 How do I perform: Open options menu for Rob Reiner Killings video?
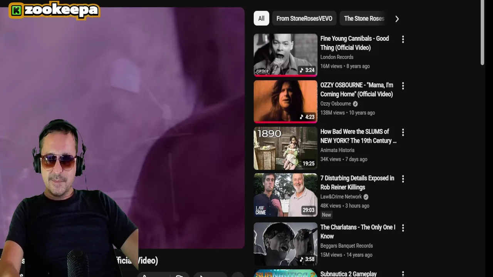(403, 179)
